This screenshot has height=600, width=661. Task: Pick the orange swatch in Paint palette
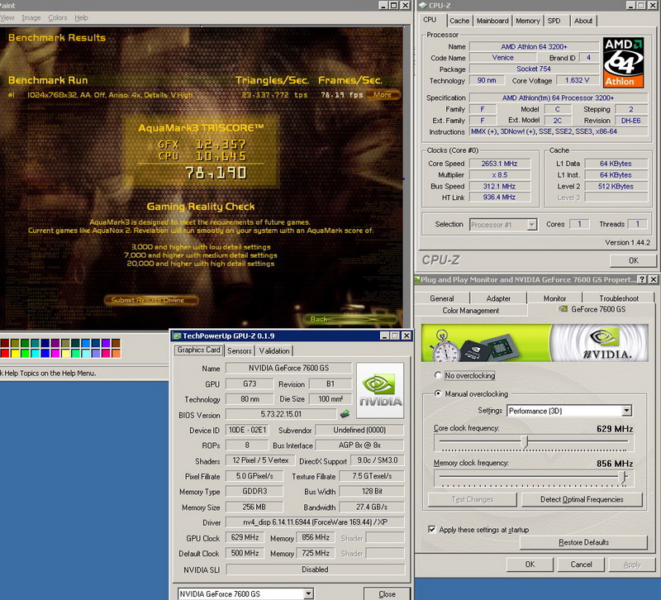(x=117, y=353)
